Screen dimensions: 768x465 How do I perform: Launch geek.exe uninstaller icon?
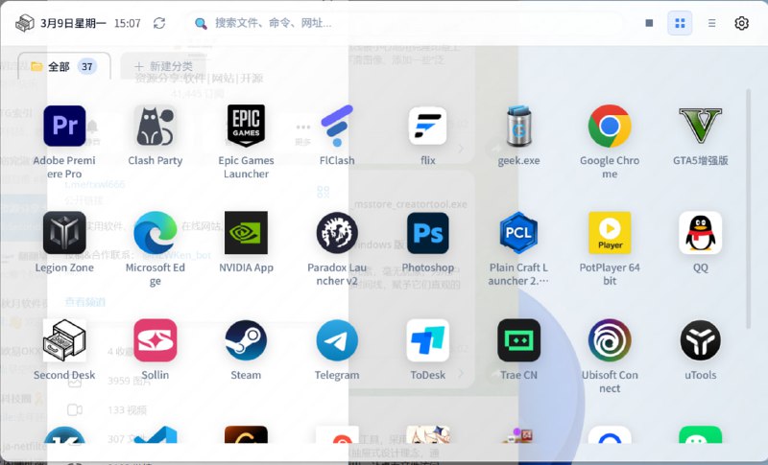[518, 126]
